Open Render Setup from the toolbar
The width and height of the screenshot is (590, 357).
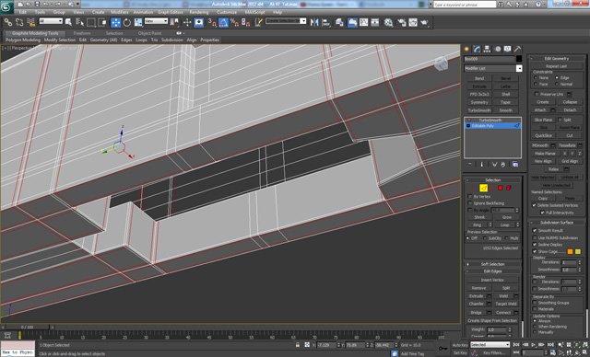click(x=402, y=22)
